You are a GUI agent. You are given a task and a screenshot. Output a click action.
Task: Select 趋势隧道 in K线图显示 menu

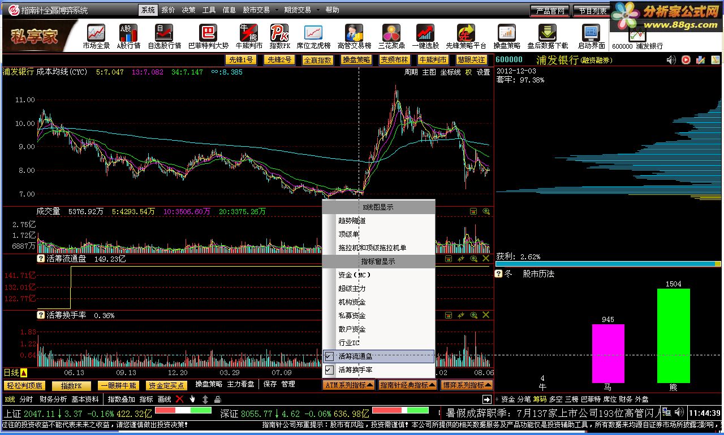tap(378, 221)
